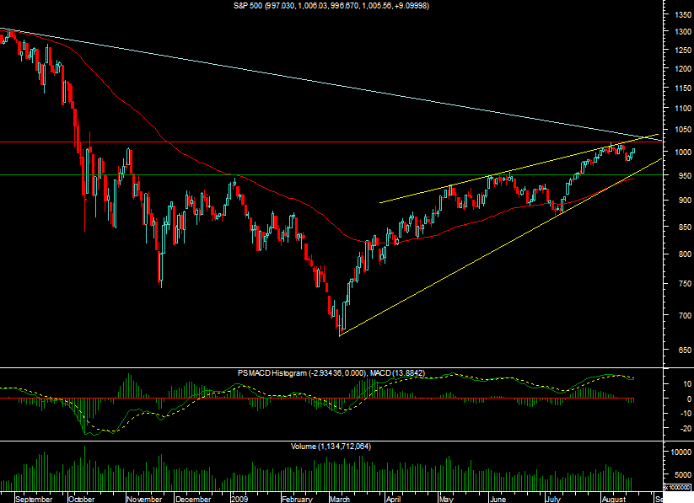Click the June date axis label
Viewport: 694px width, 503px height.
(x=498, y=499)
